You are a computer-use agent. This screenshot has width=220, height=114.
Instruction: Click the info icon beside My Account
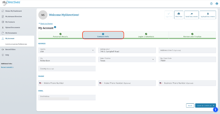point(55,27)
